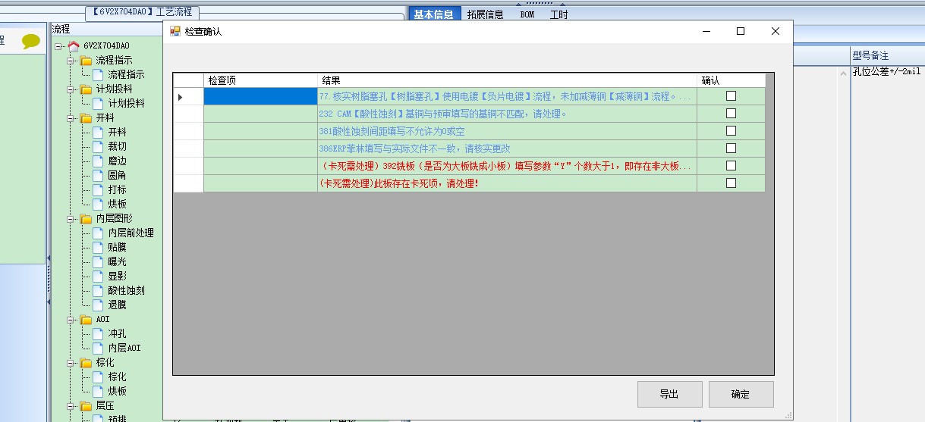Click the document icon beside 打标
This screenshot has width=925, height=422.
click(x=98, y=190)
